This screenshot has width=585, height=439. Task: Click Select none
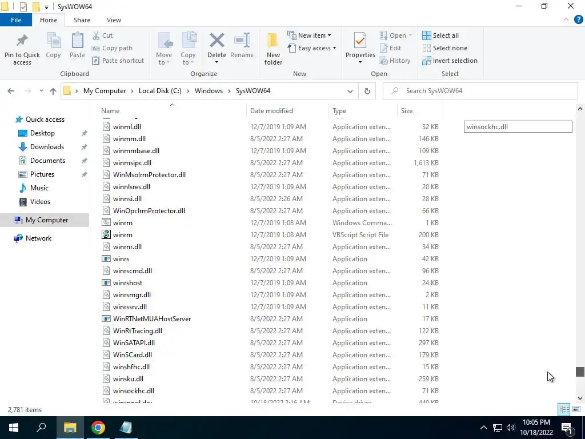tap(444, 48)
